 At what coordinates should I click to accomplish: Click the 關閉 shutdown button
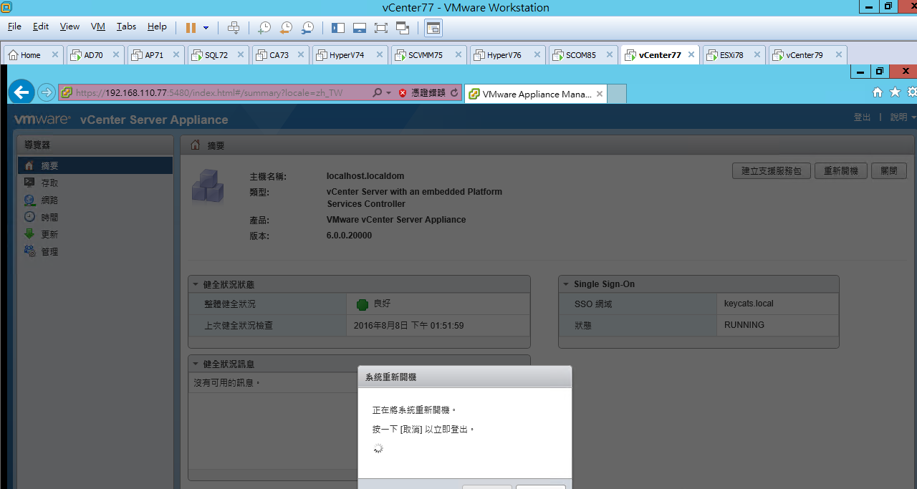point(889,171)
